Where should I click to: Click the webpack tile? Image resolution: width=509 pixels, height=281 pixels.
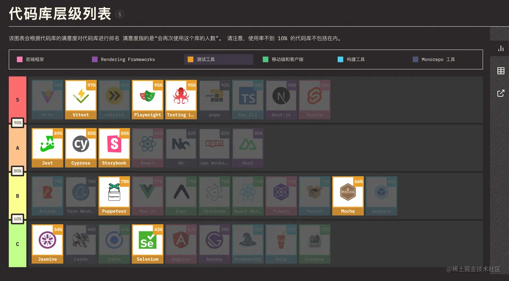381,196
